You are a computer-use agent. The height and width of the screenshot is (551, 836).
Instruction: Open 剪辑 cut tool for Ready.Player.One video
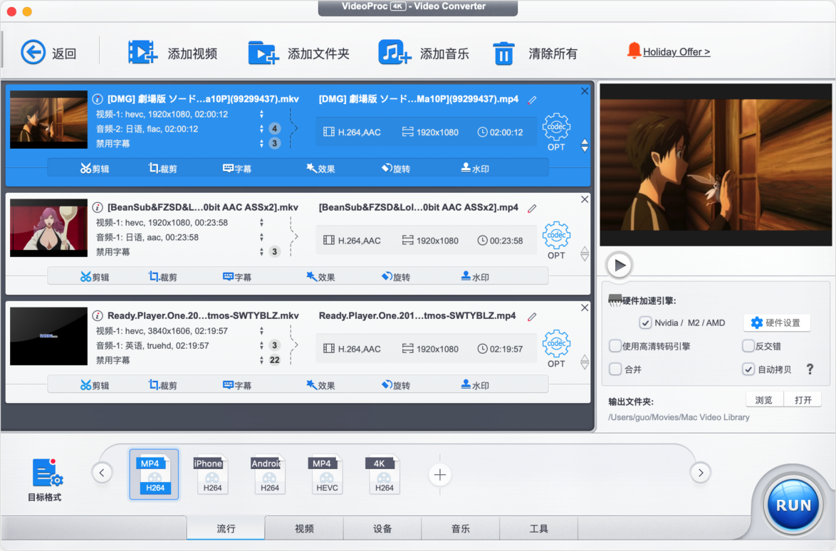coord(95,384)
